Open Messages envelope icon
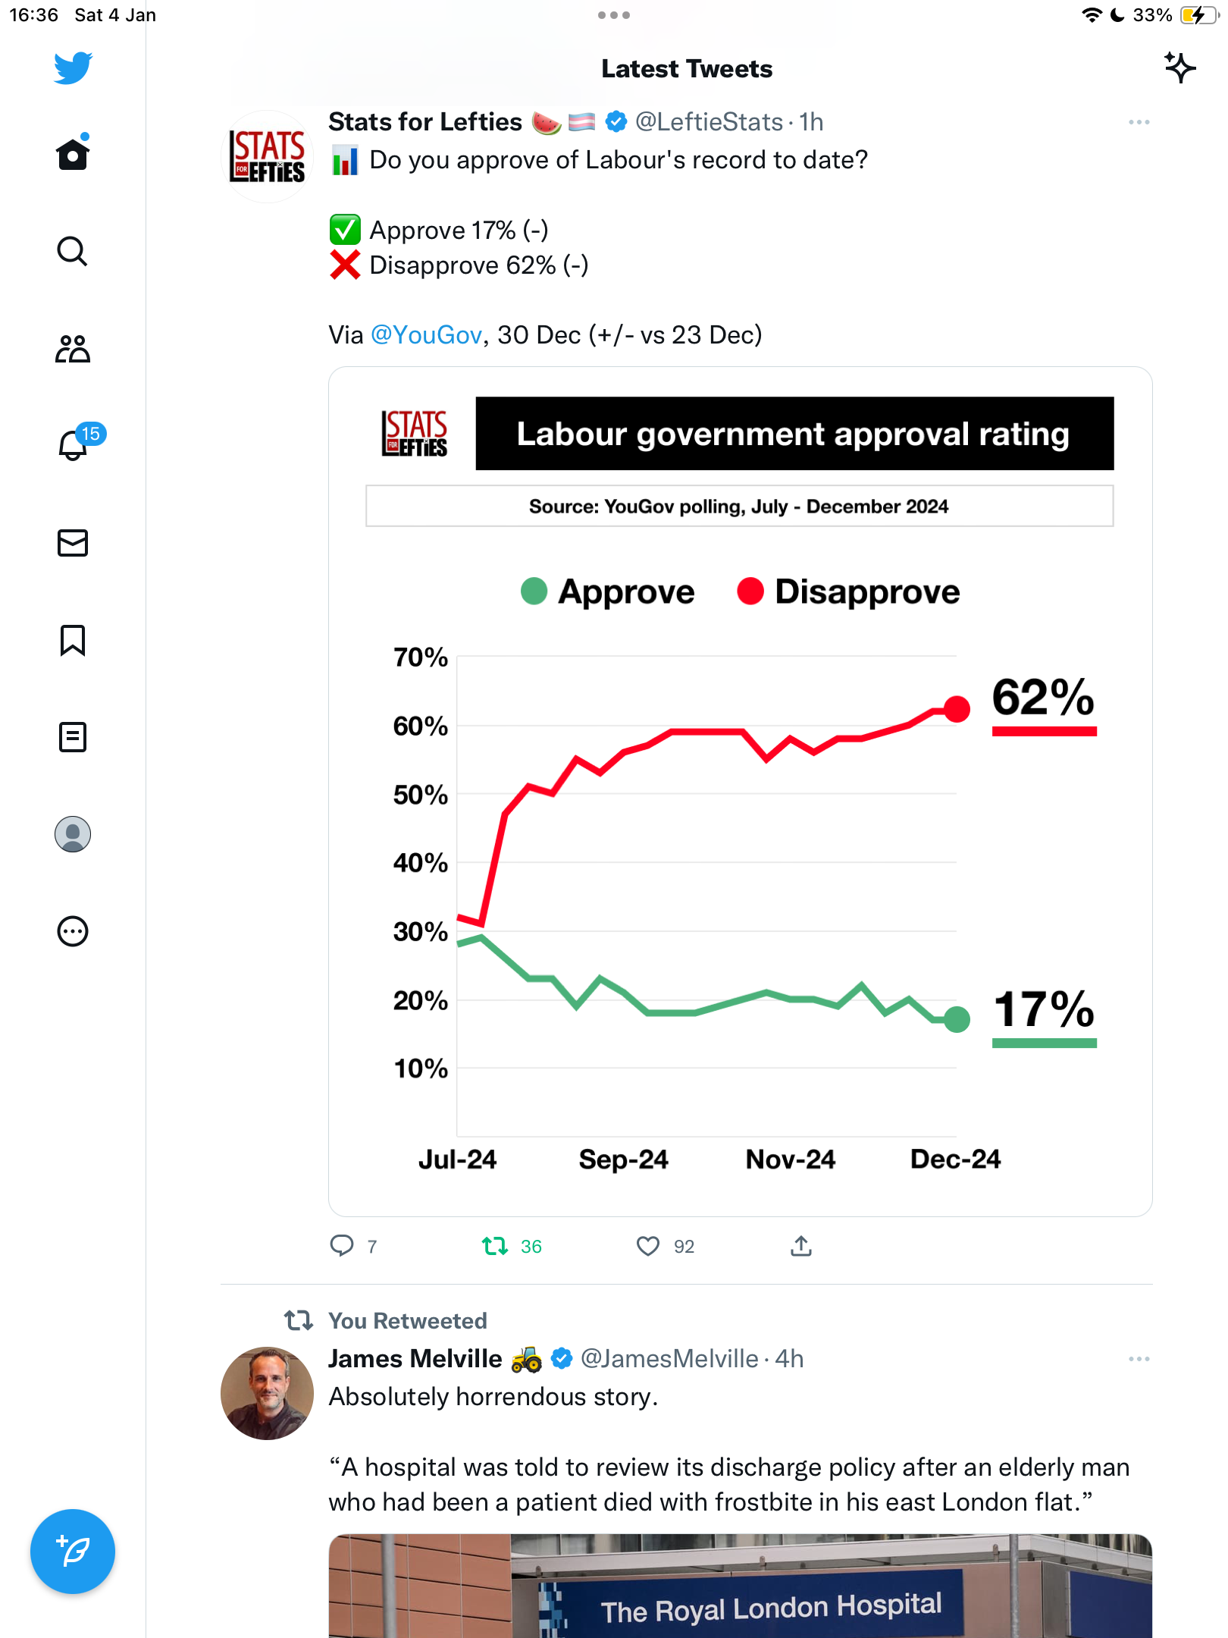This screenshot has height=1638, width=1228. [73, 543]
